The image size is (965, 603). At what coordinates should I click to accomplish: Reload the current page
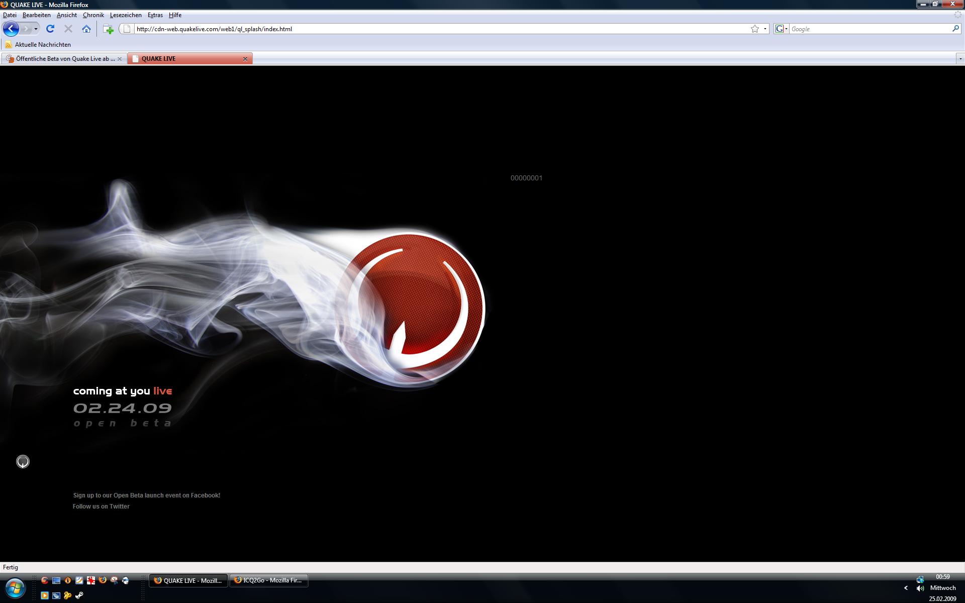50,29
